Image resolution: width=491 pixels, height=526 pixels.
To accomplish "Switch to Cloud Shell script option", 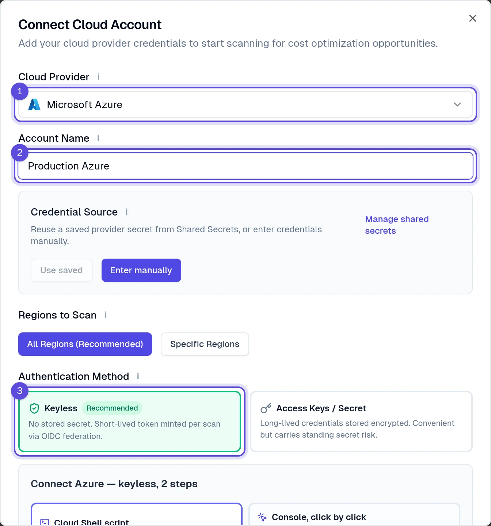I will [137, 515].
